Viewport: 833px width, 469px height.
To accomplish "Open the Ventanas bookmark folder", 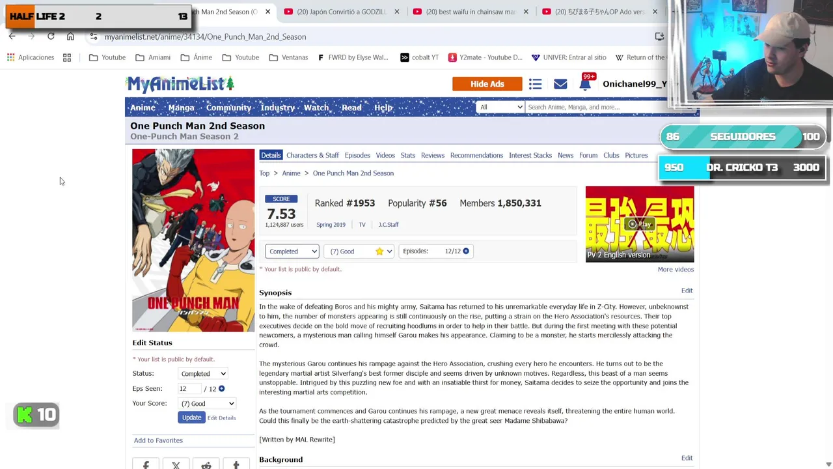I will tap(288, 57).
